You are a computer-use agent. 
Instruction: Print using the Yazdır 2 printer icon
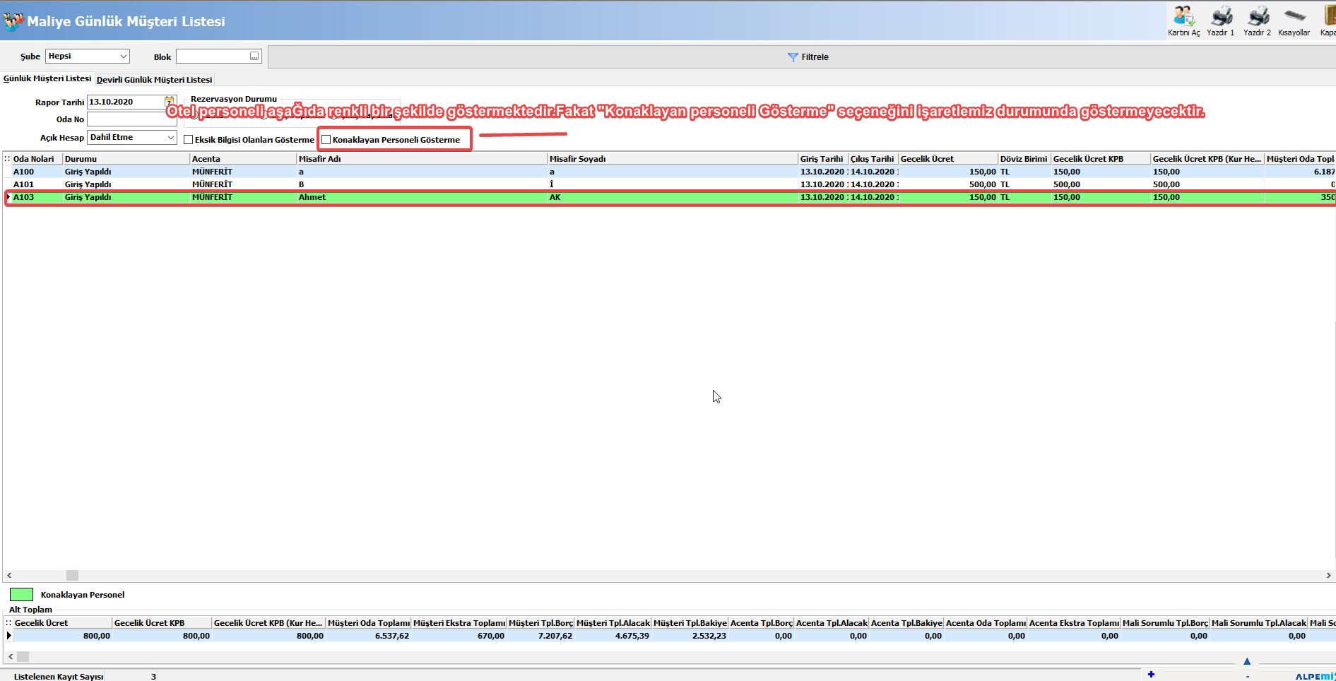1258,20
